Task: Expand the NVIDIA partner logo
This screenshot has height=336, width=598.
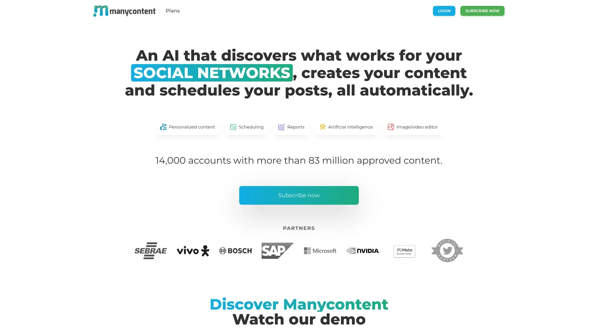Action: click(362, 251)
